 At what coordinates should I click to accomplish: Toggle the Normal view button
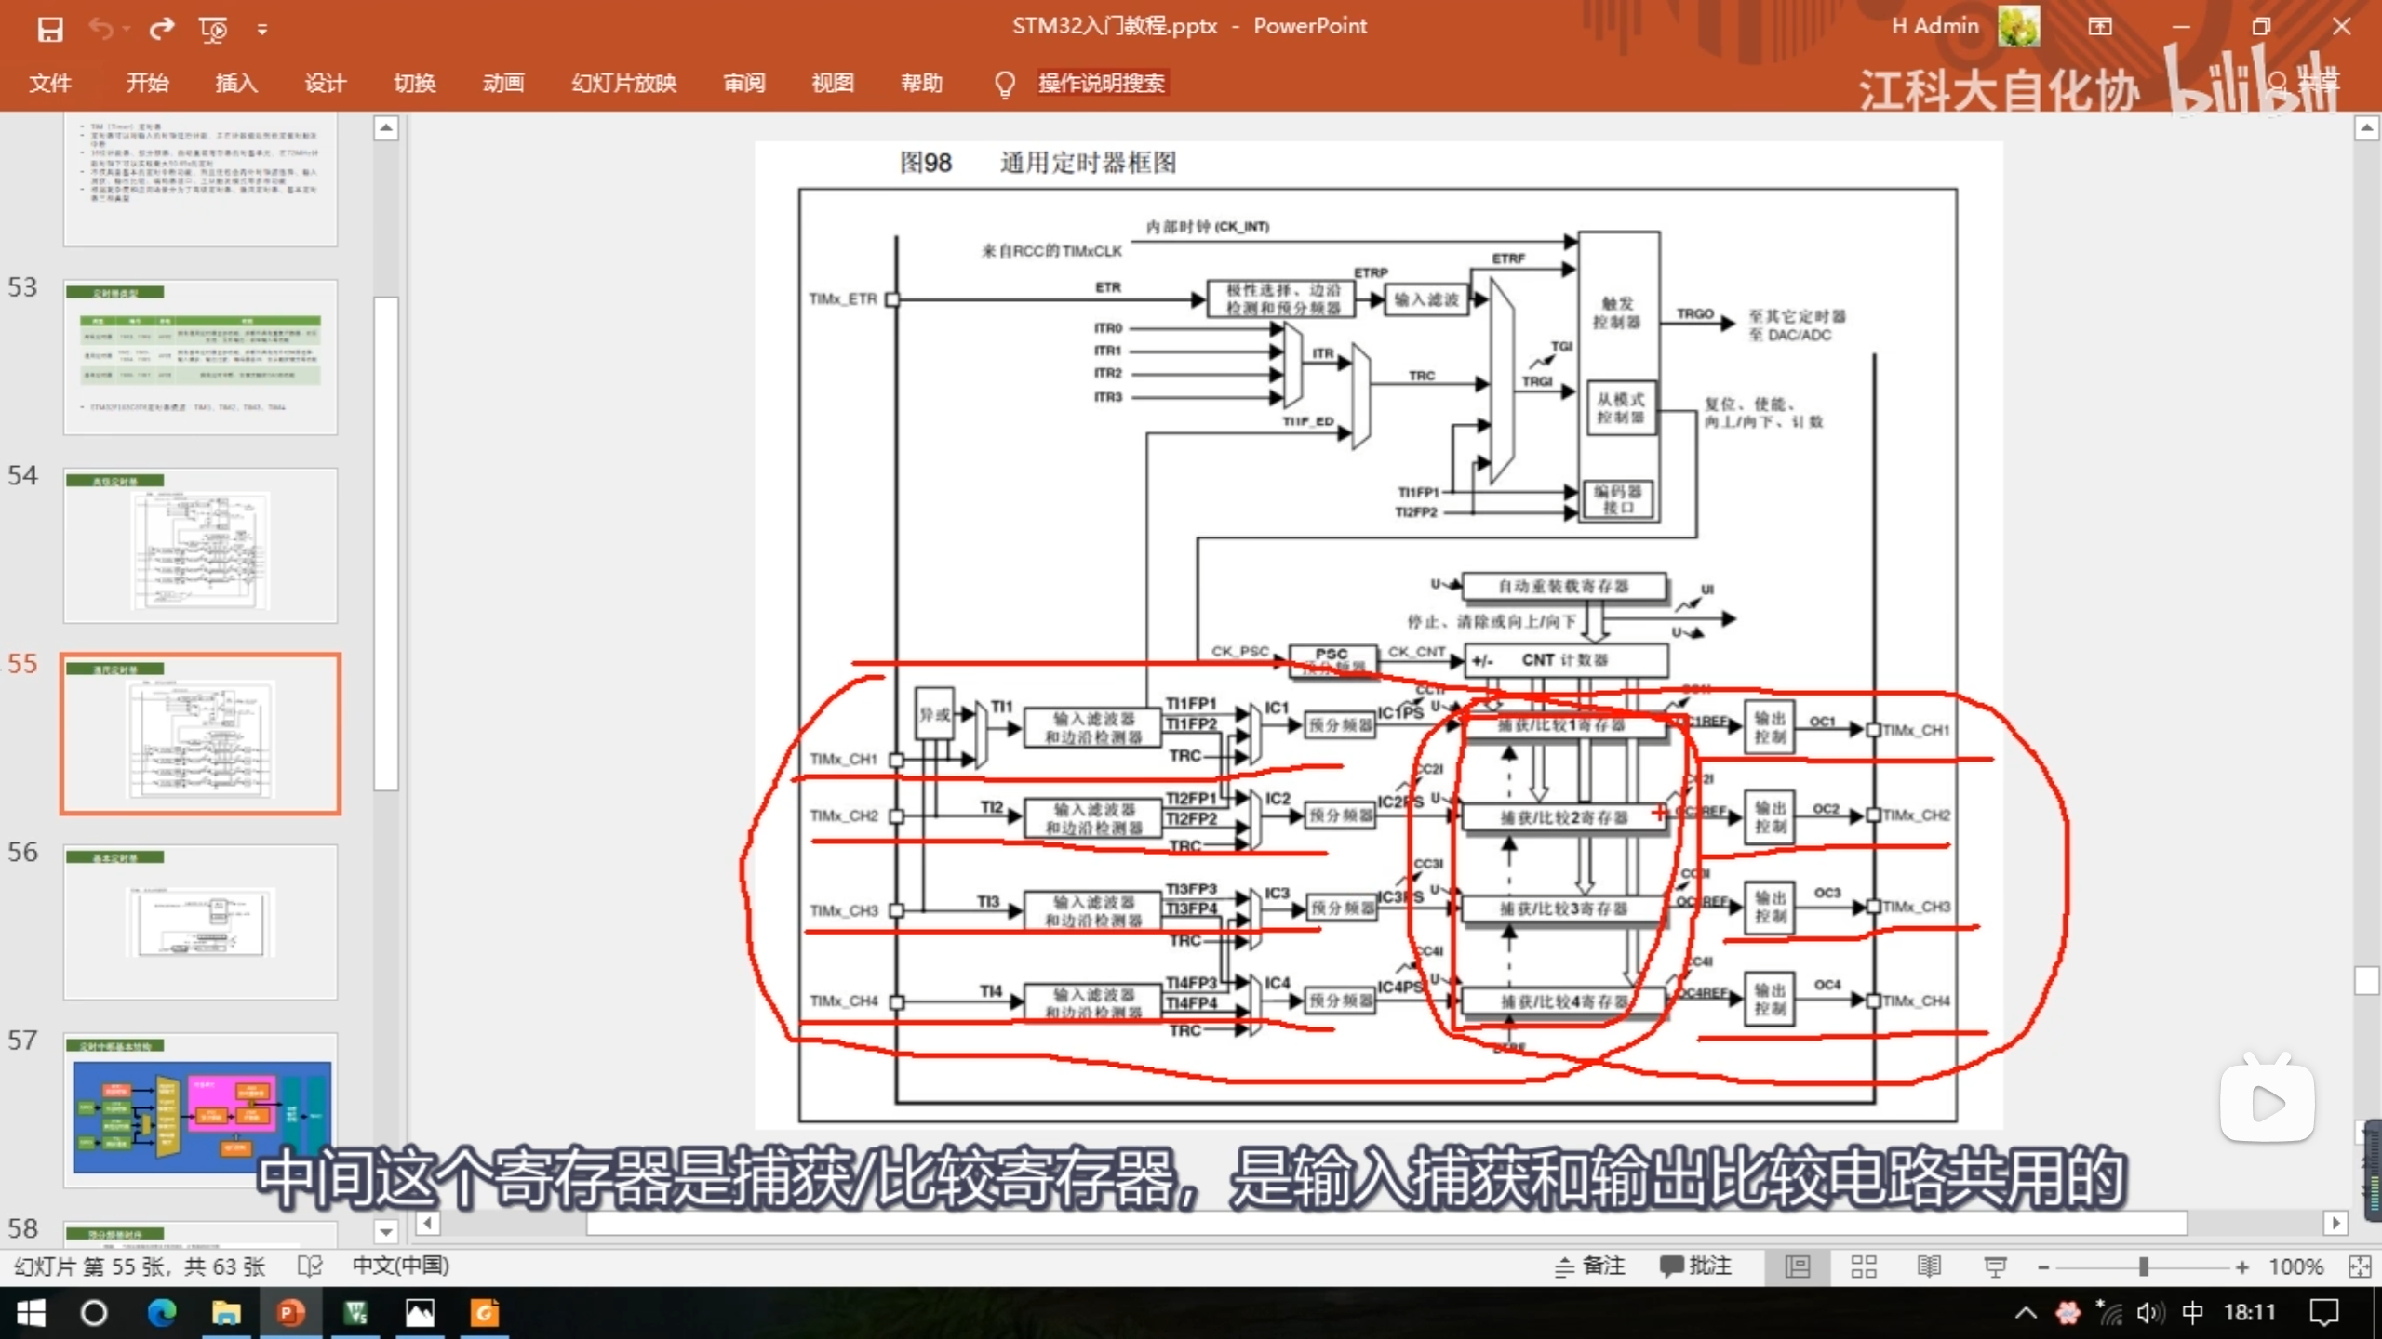point(1798,1266)
